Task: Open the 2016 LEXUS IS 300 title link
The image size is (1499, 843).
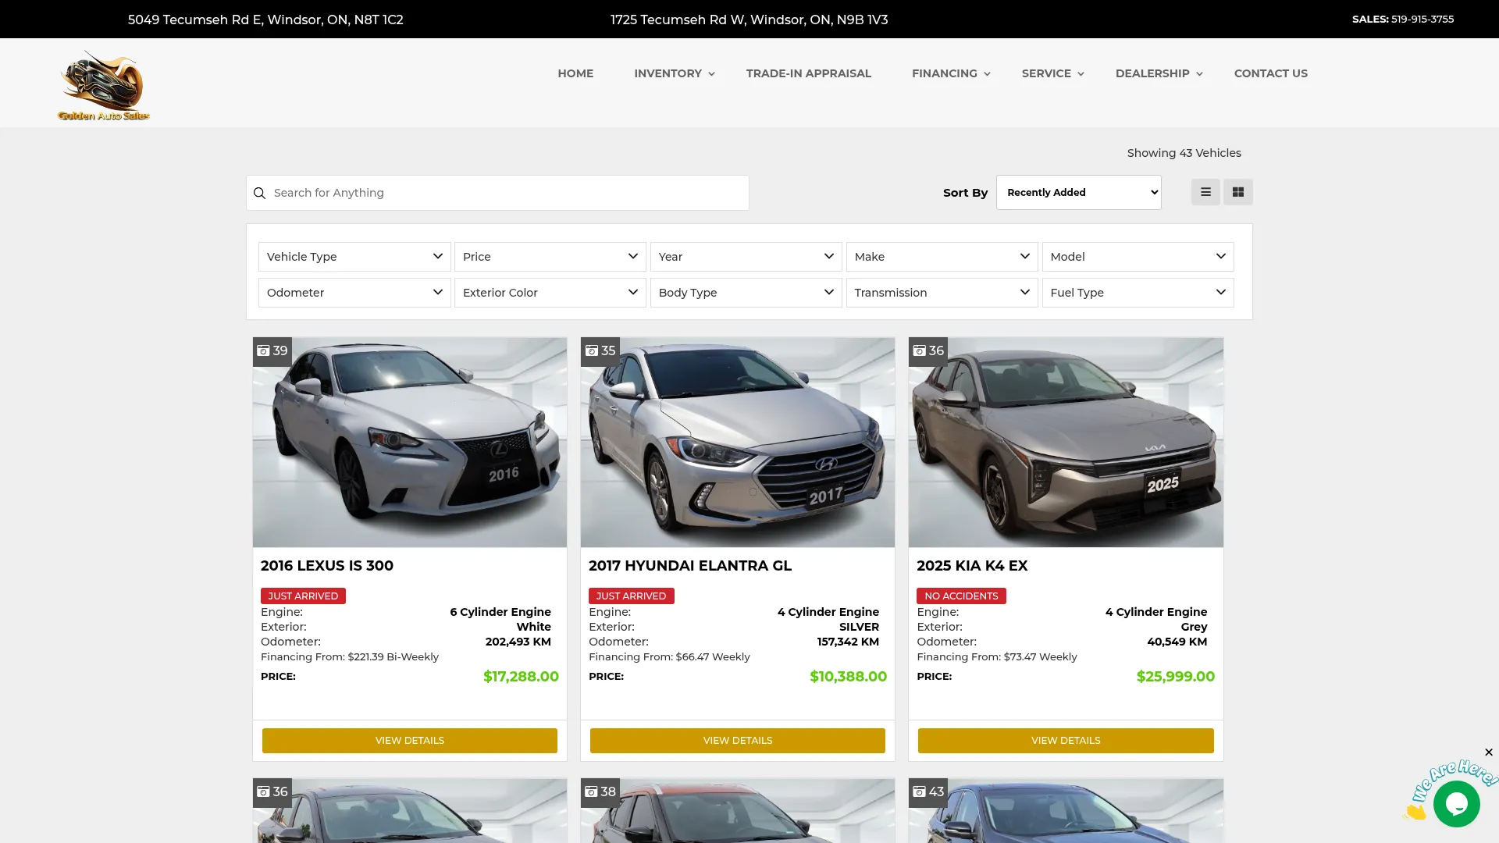Action: 327,566
